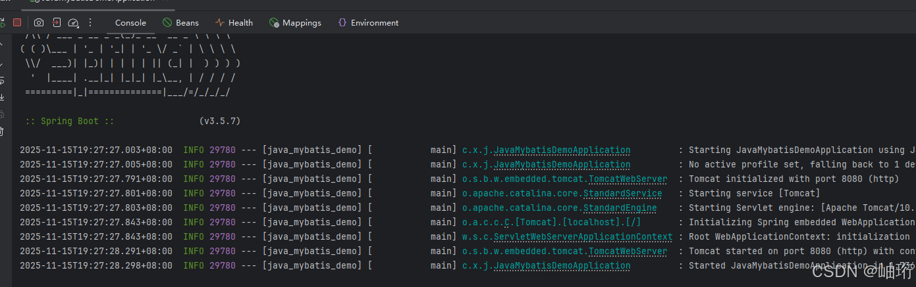
Task: Click timestamp '2025-11-15T19:27:27.801+08:00'
Action: pos(96,193)
